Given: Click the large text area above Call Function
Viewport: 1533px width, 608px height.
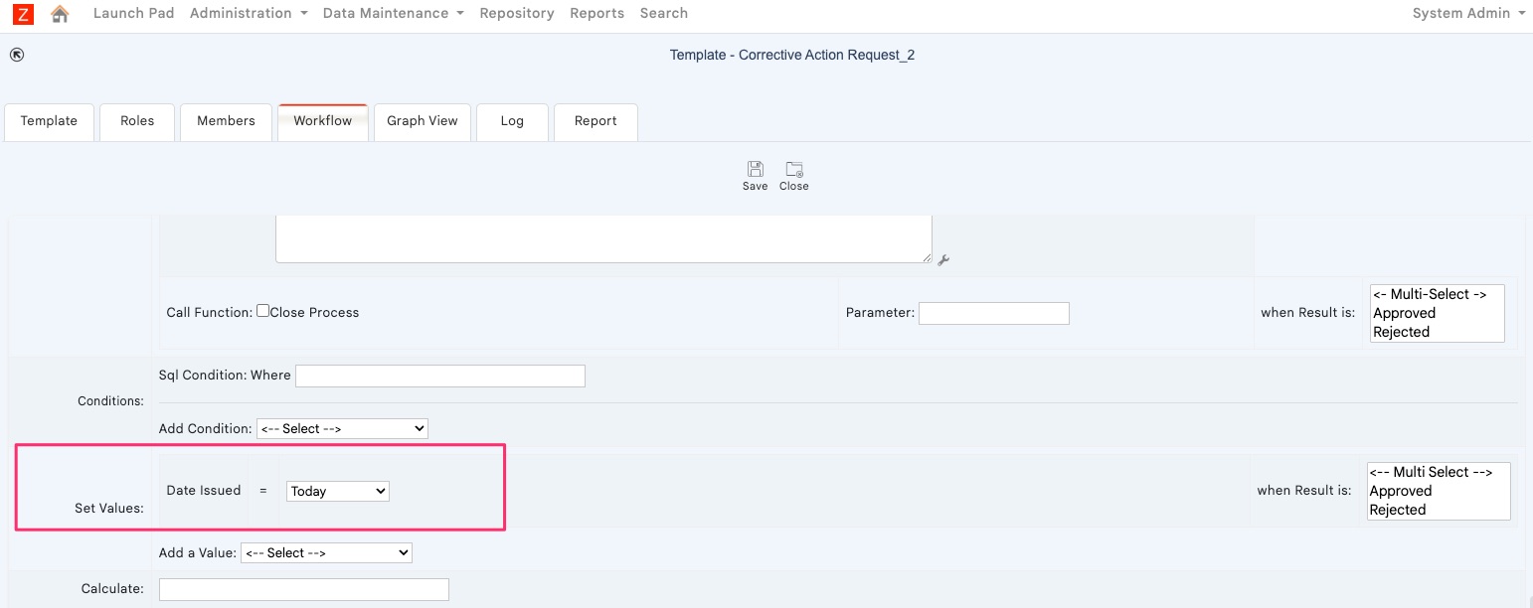Looking at the screenshot, I should [x=603, y=239].
